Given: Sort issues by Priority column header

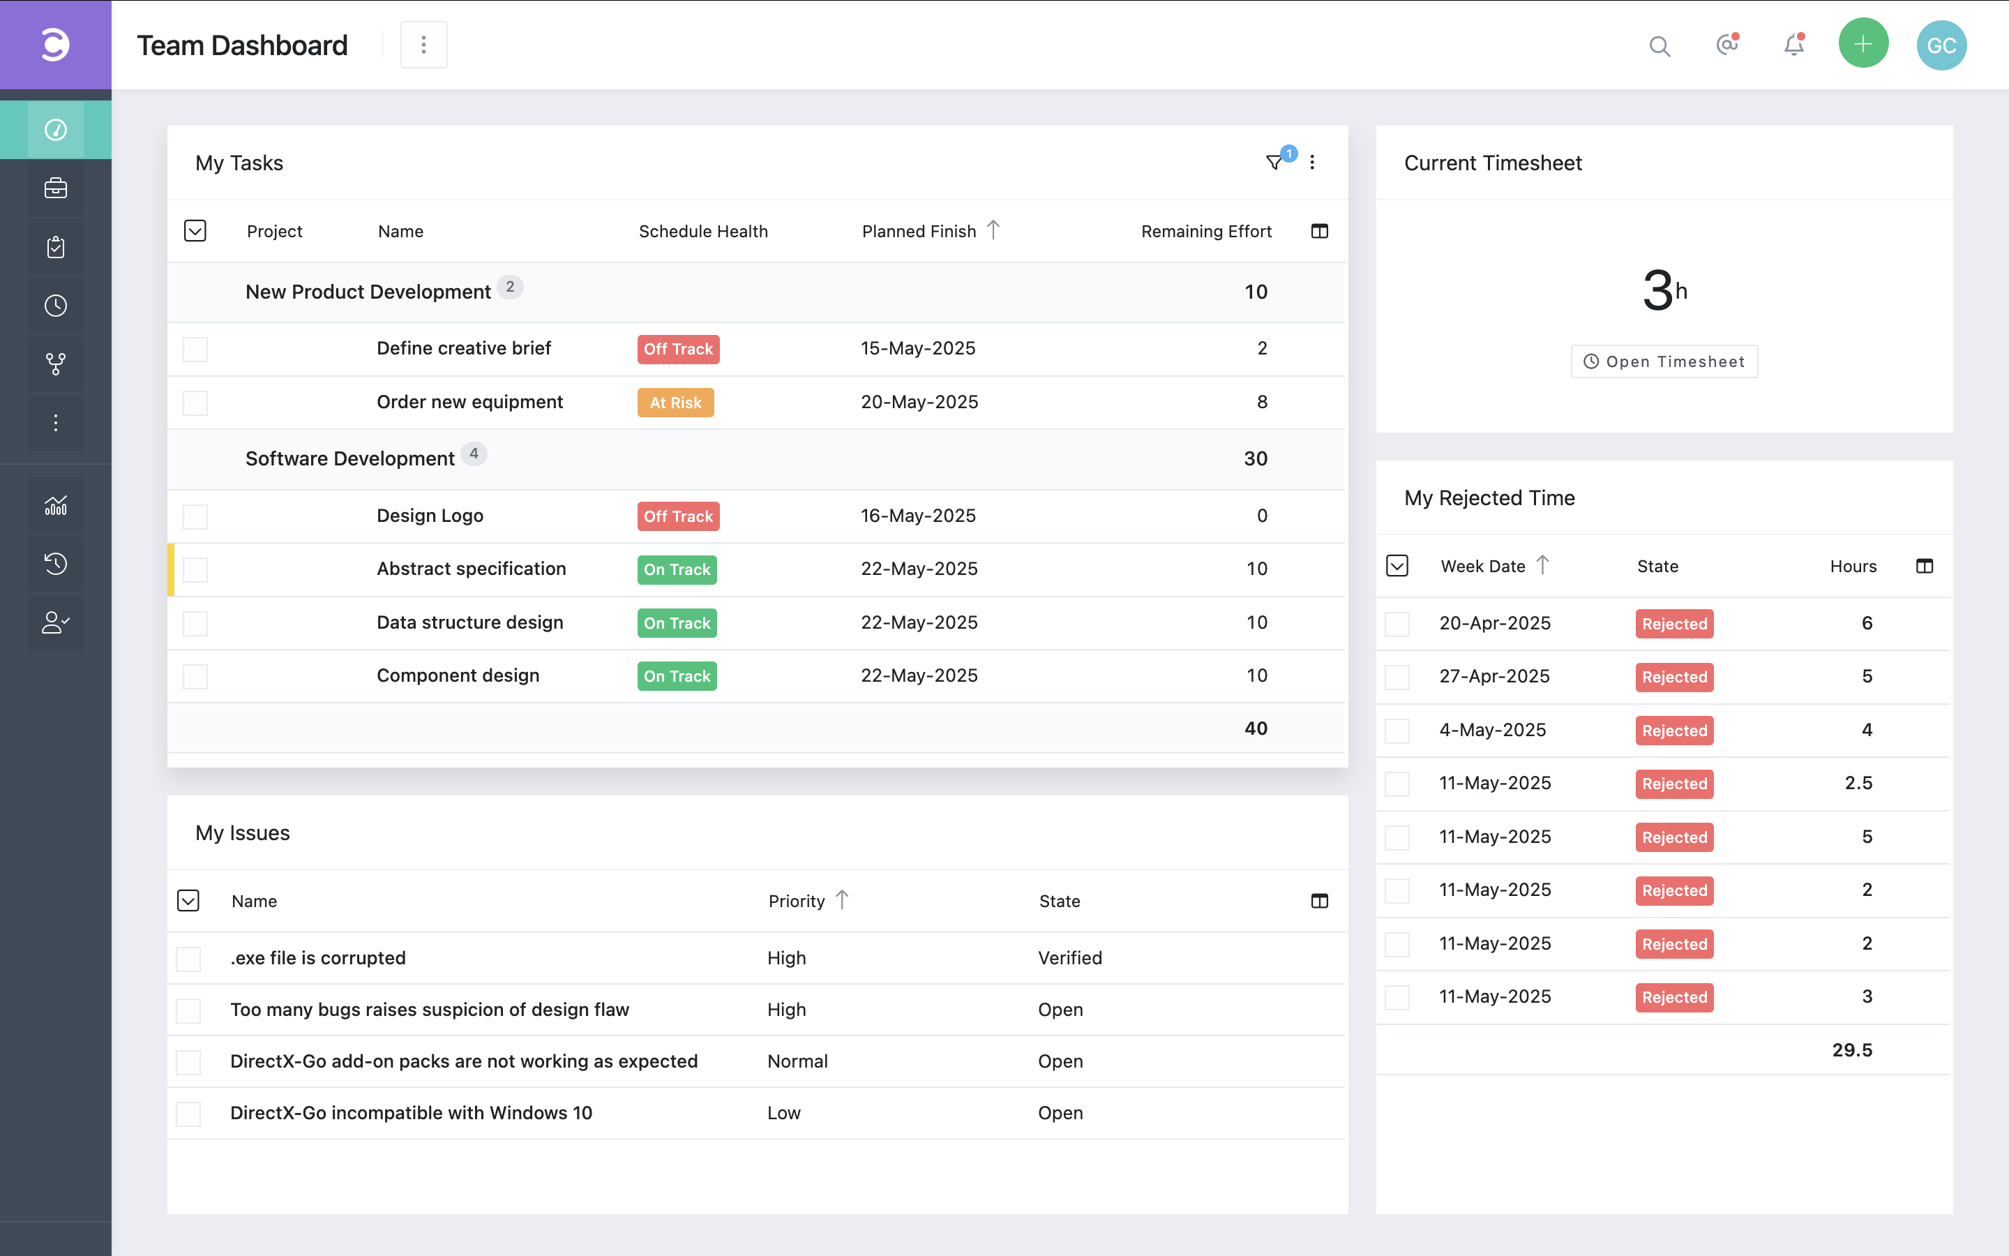Looking at the screenshot, I should tap(796, 902).
